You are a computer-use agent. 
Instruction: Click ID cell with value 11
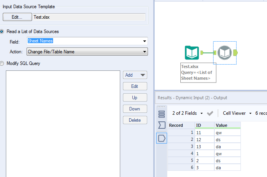coord(205,133)
